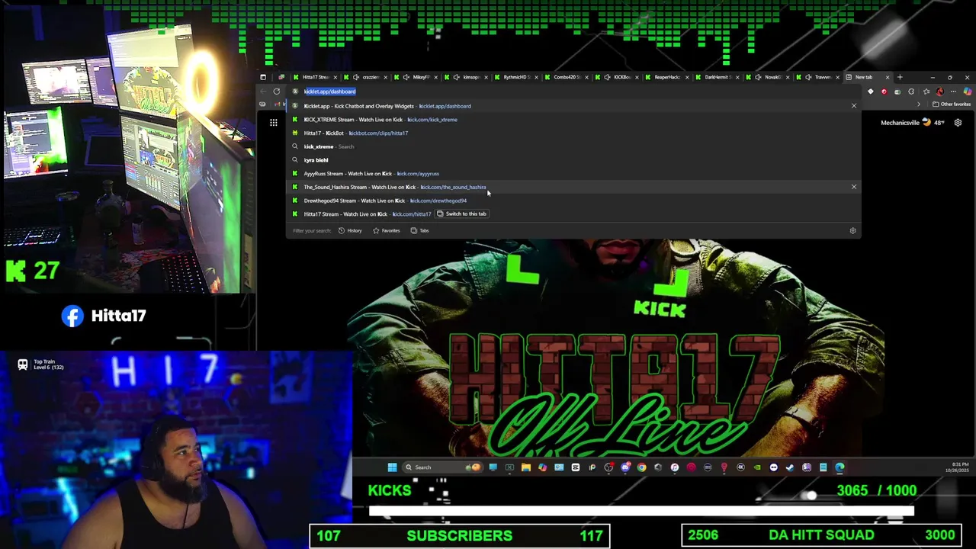Open the taskbar clock showing 8:31 PM

click(x=958, y=467)
